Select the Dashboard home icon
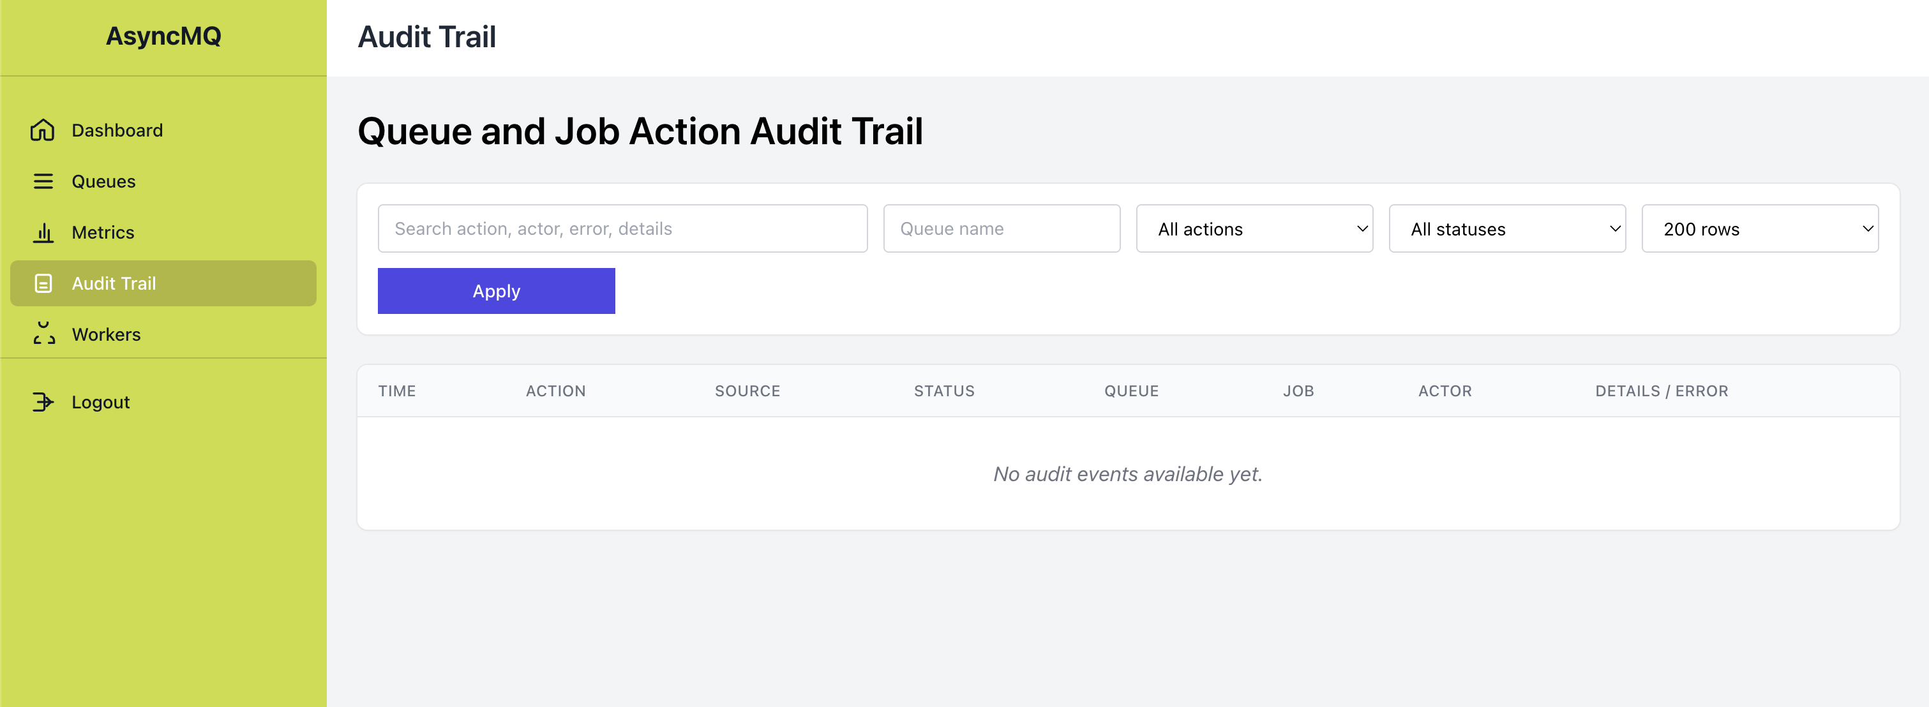 (43, 130)
